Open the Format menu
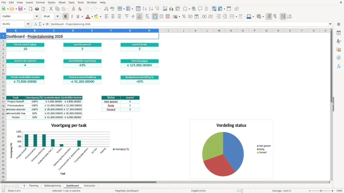 [x=40, y=2]
